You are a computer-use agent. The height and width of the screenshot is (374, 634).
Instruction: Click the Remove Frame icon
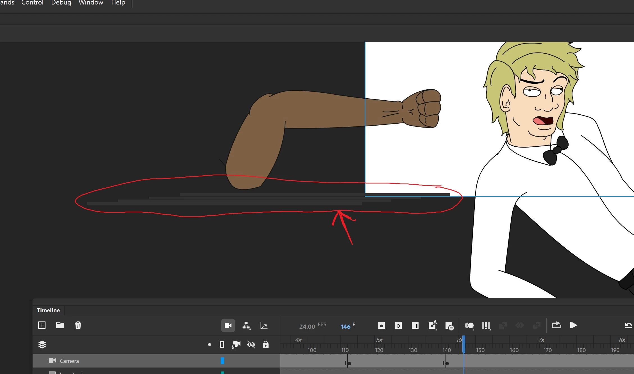pyautogui.click(x=449, y=326)
